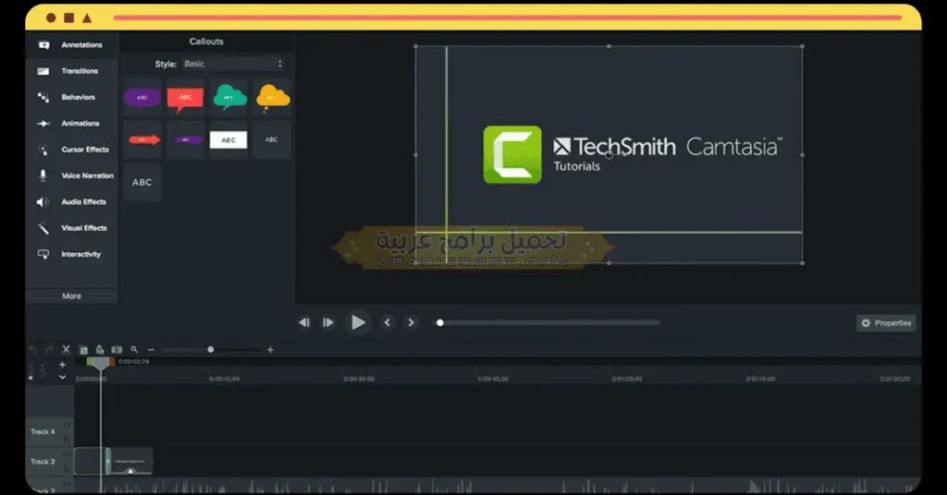
Task: Jump to next marker arrow
Action: [x=412, y=322]
